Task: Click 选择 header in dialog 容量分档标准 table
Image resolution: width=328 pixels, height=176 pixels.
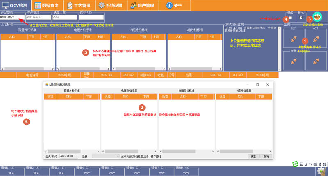Action: (x=50, y=97)
